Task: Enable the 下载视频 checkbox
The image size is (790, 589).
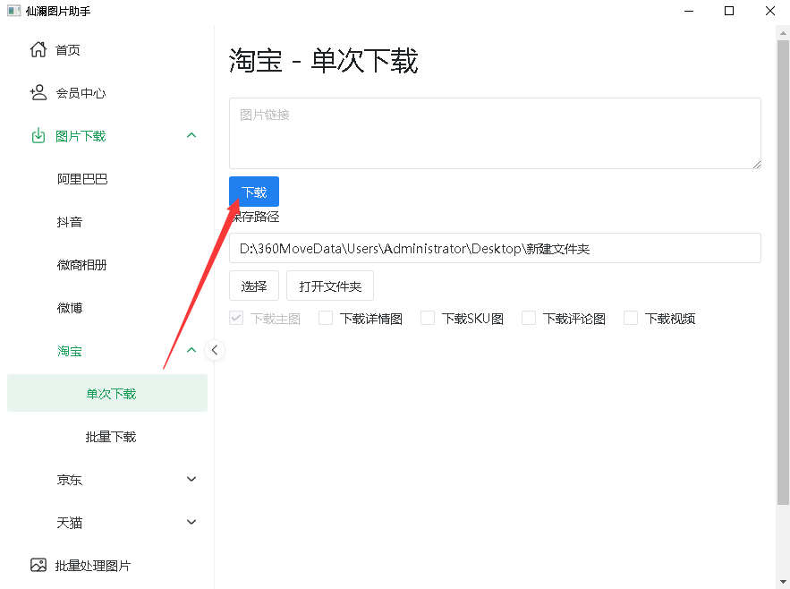Action: coord(631,318)
